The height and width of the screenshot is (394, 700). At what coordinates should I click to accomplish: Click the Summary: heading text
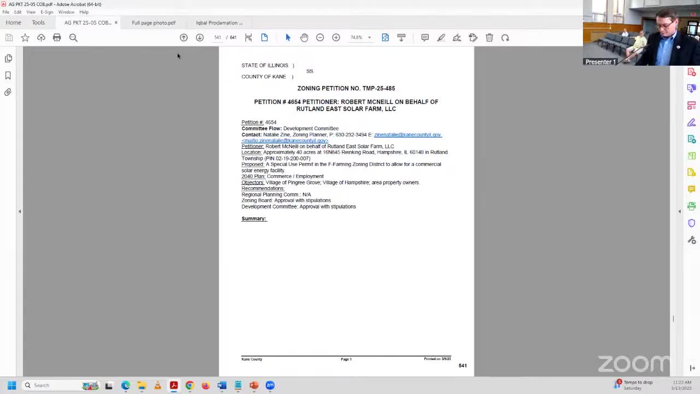click(x=254, y=219)
